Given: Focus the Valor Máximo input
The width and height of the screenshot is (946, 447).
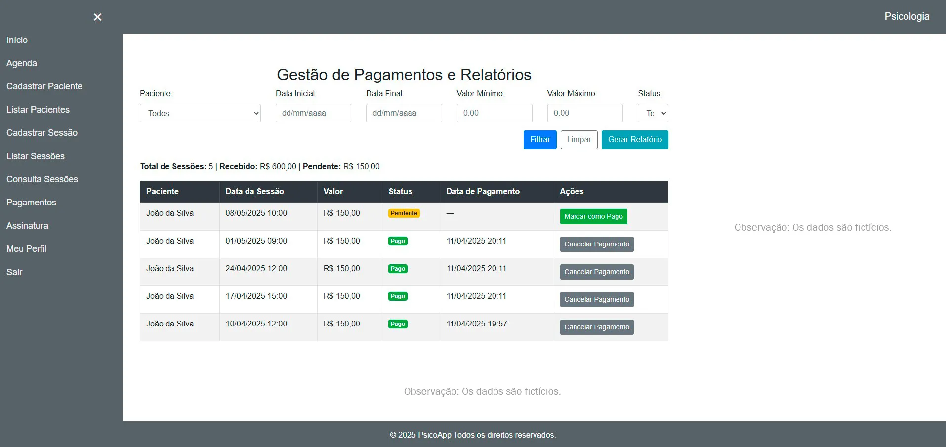Looking at the screenshot, I should 584,113.
